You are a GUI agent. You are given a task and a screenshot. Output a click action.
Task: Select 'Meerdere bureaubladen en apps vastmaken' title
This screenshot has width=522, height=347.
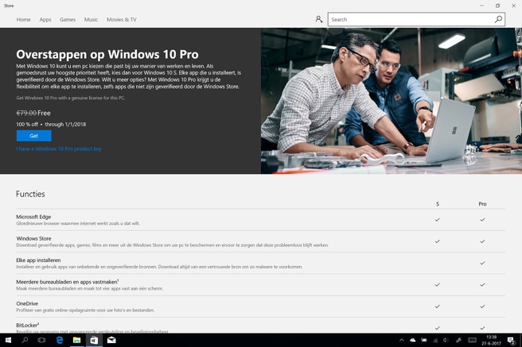tap(68, 282)
